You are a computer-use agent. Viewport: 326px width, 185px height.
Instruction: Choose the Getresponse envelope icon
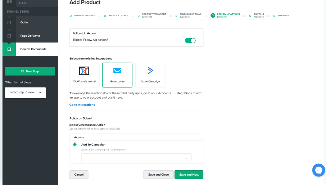(117, 71)
